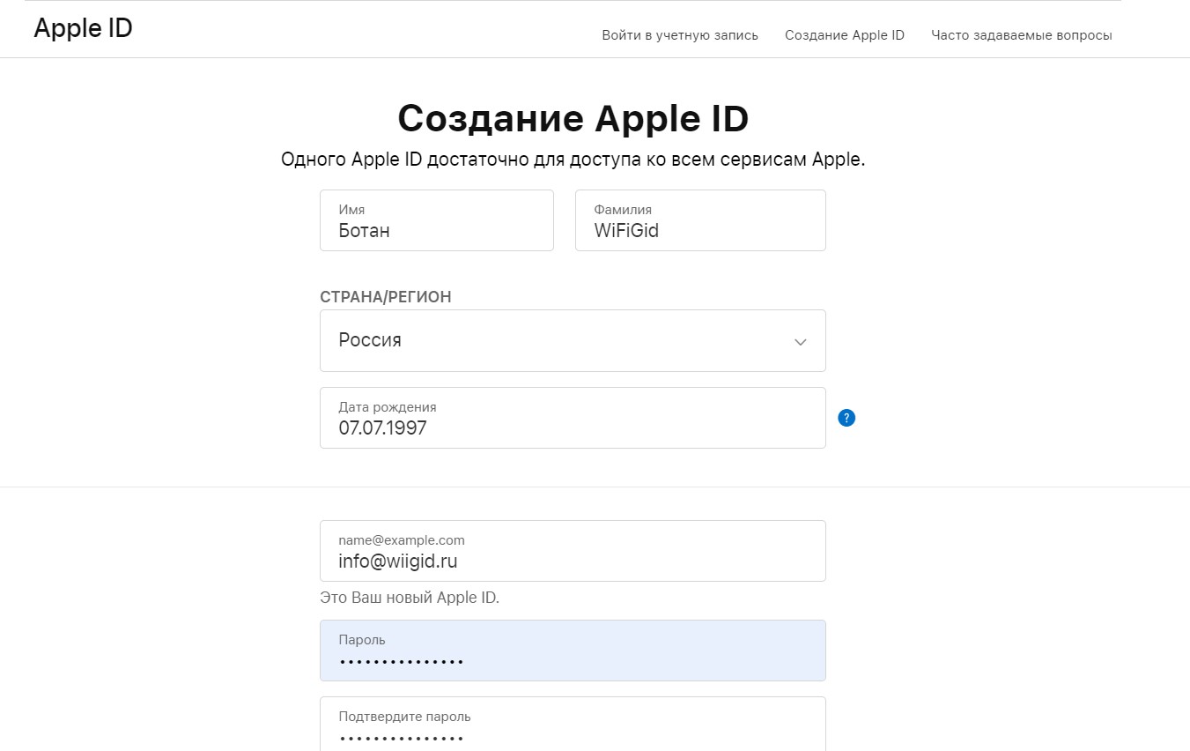
Task: Click the date of birth help icon
Action: [846, 418]
